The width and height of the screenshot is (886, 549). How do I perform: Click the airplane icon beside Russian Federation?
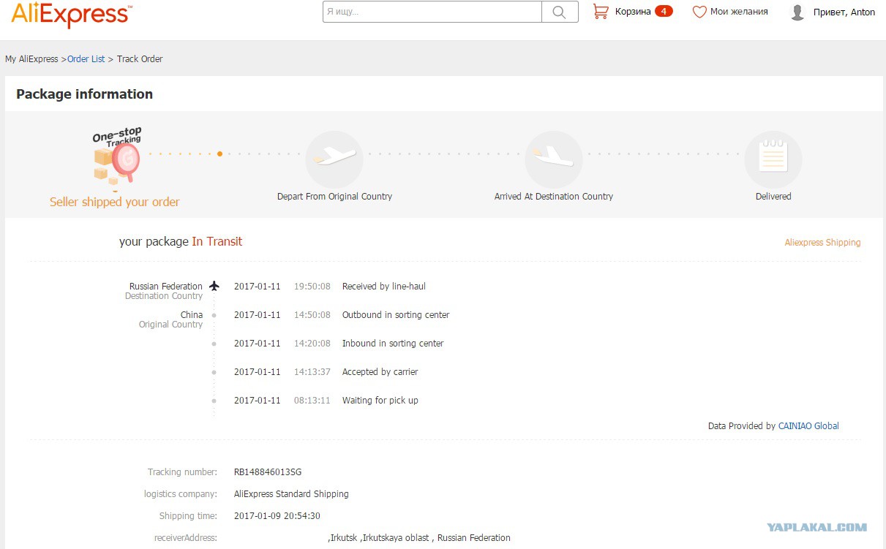tap(214, 286)
